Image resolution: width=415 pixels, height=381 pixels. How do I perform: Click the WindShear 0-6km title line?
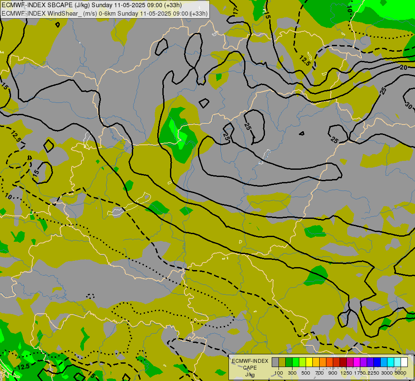tap(105, 14)
